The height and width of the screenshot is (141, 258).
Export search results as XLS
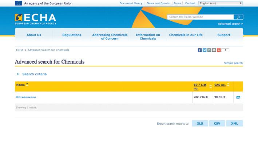point(200,124)
